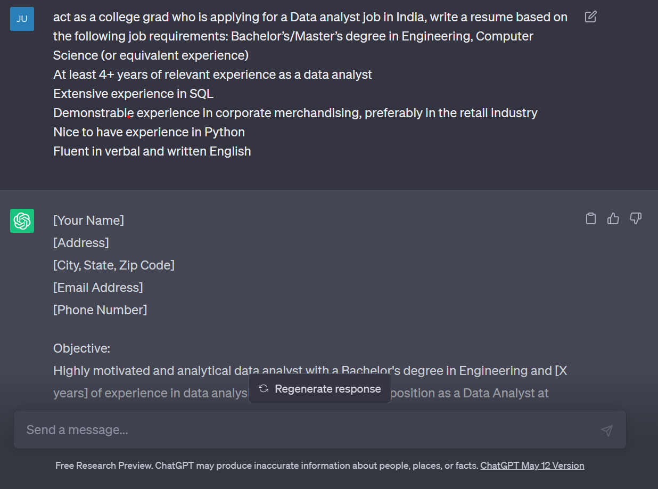Click the Regenerate response button
This screenshot has width=658, height=489.
tap(320, 389)
